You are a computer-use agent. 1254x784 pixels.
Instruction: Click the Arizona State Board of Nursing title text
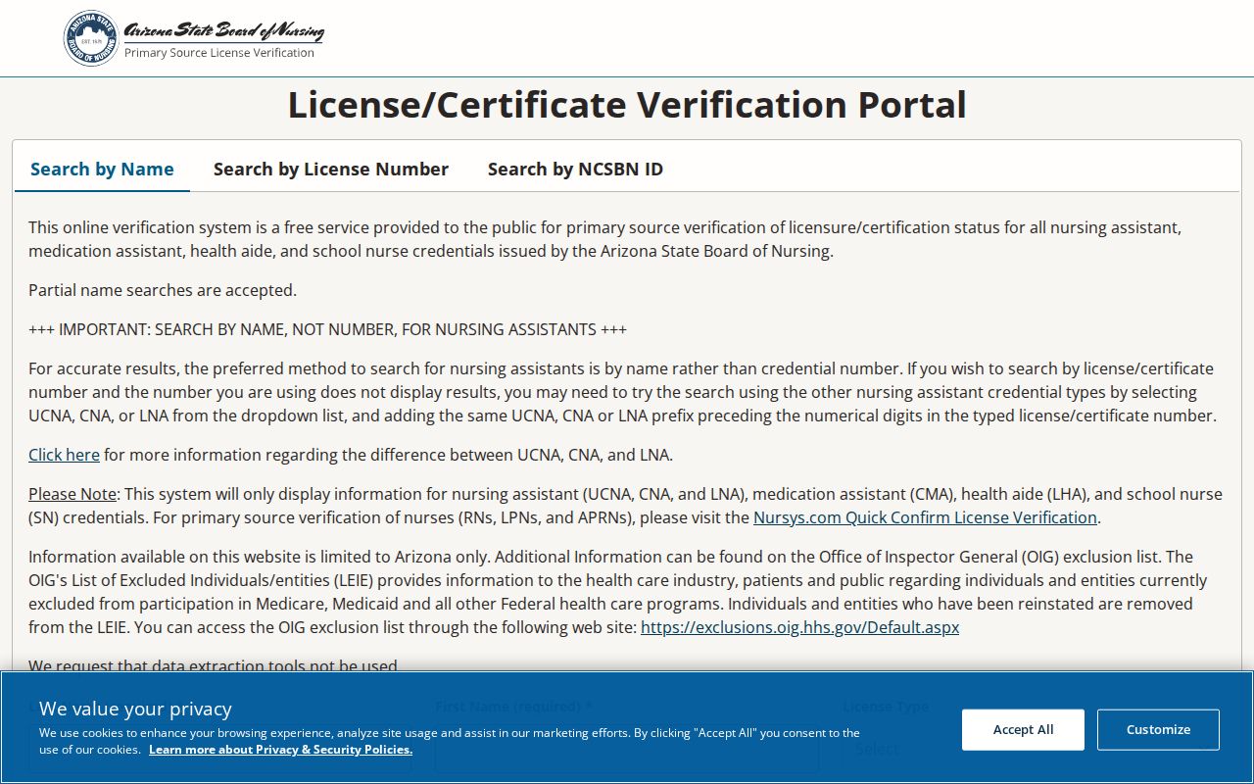pyautogui.click(x=223, y=31)
